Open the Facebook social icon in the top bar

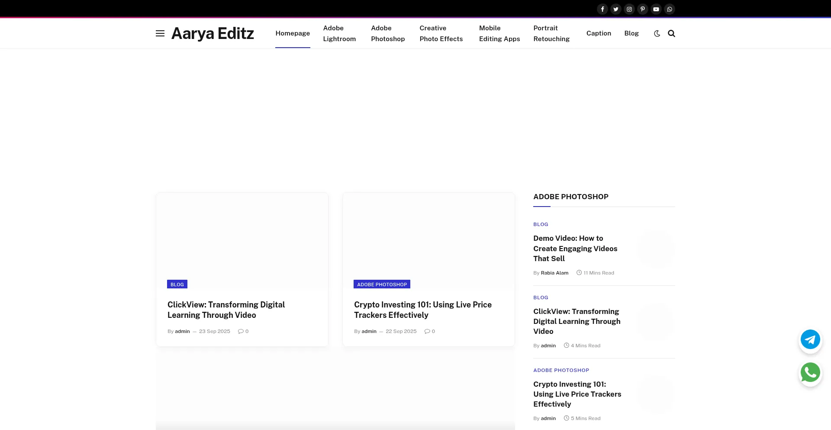point(602,9)
